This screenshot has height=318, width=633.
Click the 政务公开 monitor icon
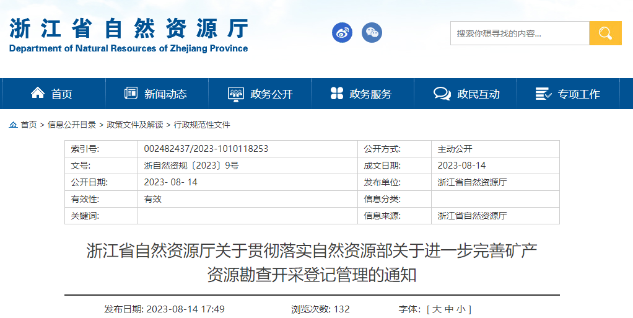236,94
